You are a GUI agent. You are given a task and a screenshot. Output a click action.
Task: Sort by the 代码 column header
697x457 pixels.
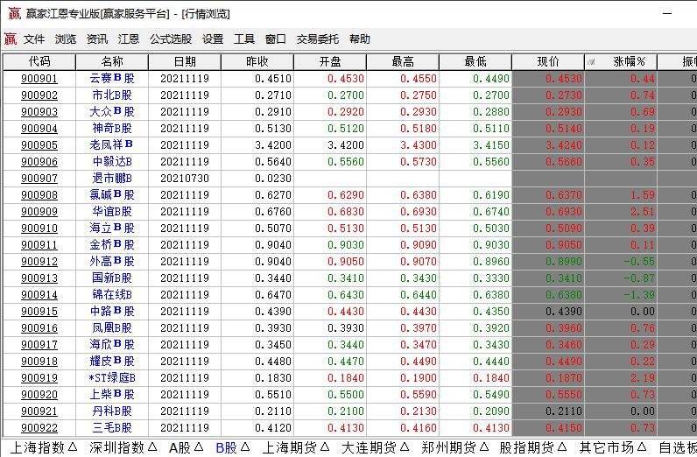pos(39,62)
